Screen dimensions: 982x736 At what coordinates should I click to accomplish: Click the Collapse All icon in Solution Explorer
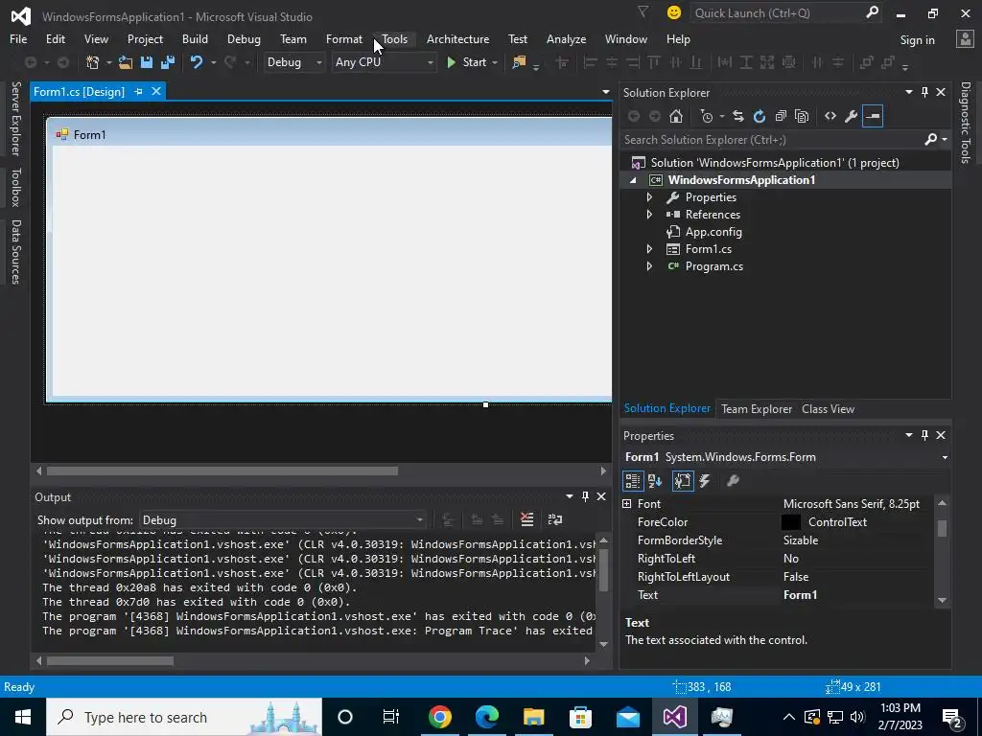click(781, 116)
